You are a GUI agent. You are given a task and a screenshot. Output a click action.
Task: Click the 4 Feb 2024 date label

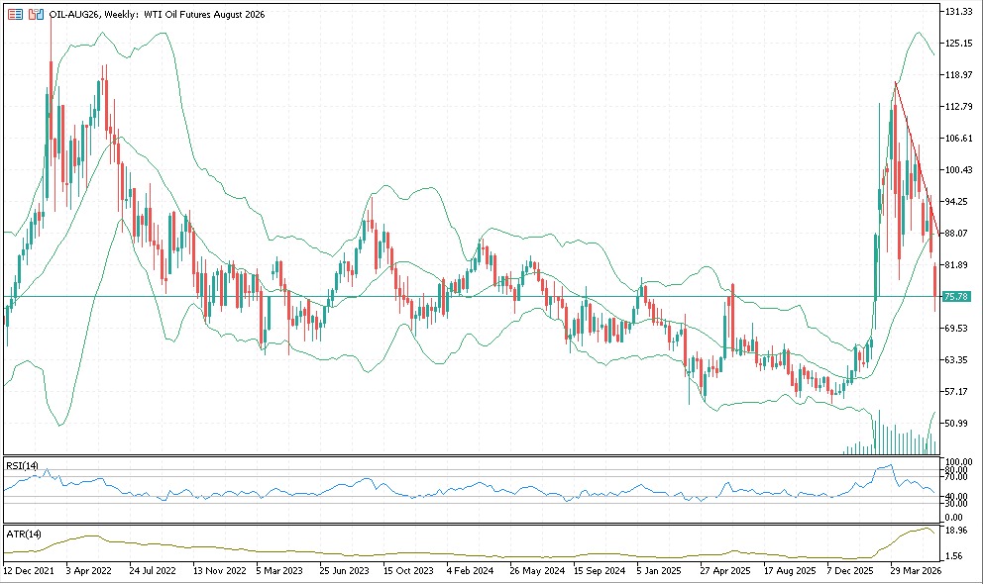pyautogui.click(x=470, y=571)
